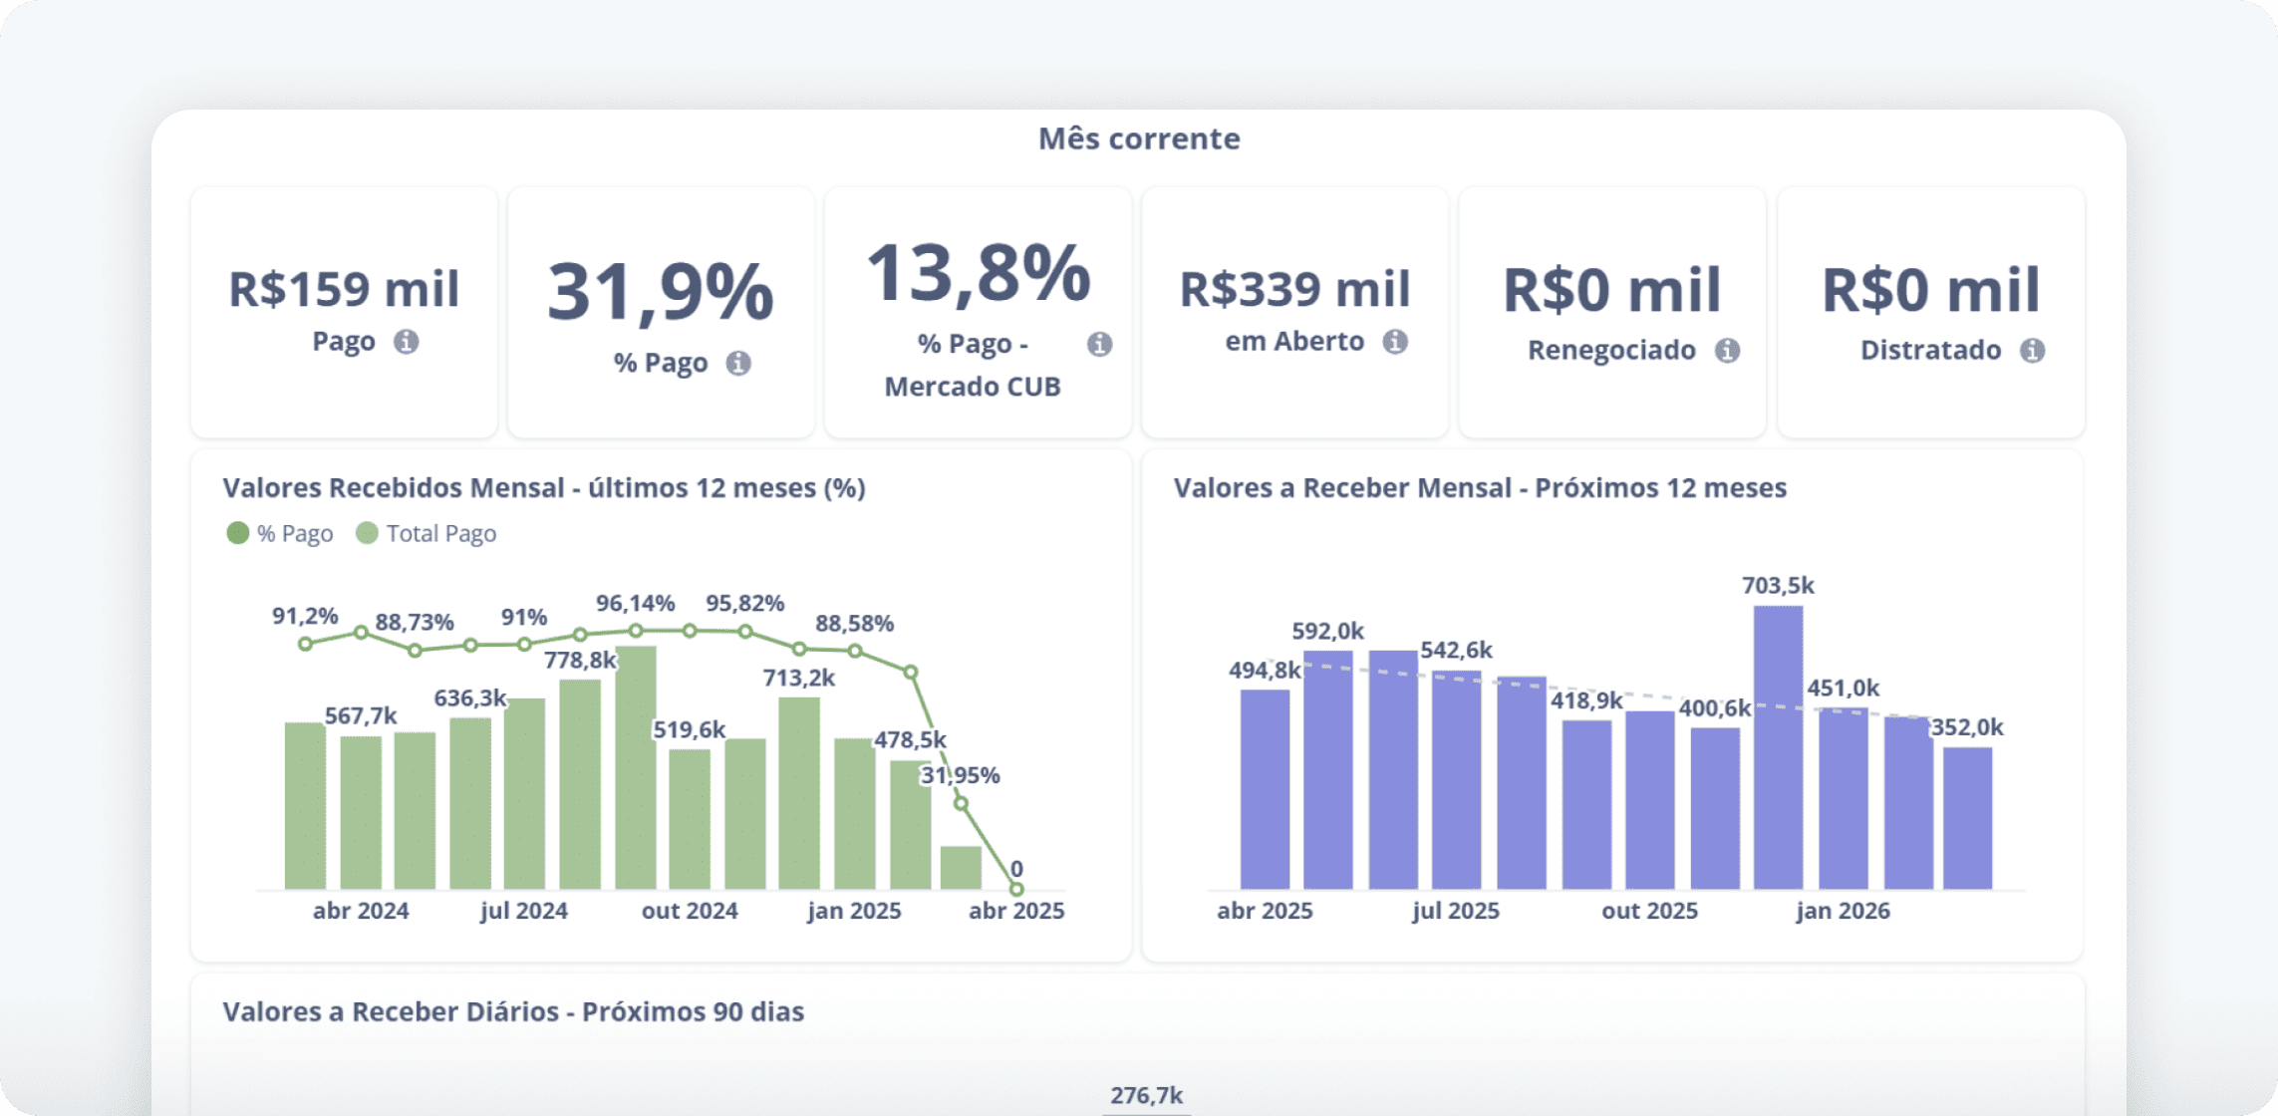Click the 31,9% value
The image size is (2278, 1116).
[x=661, y=292]
